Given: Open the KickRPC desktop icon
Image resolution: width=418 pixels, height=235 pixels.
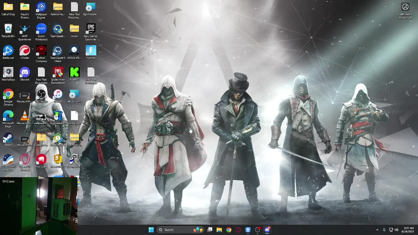Looking at the screenshot, I should (74, 74).
